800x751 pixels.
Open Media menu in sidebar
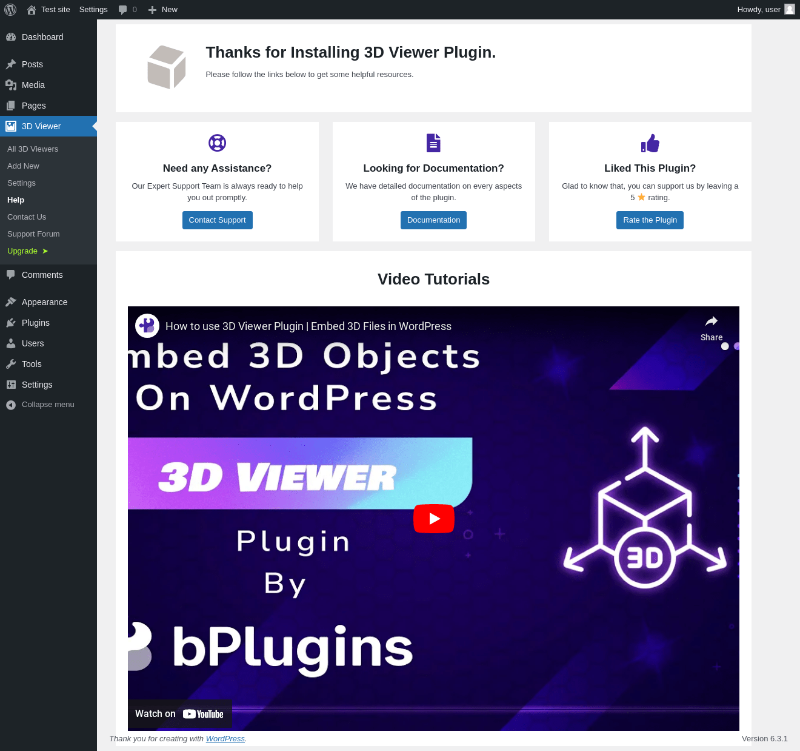coord(48,85)
